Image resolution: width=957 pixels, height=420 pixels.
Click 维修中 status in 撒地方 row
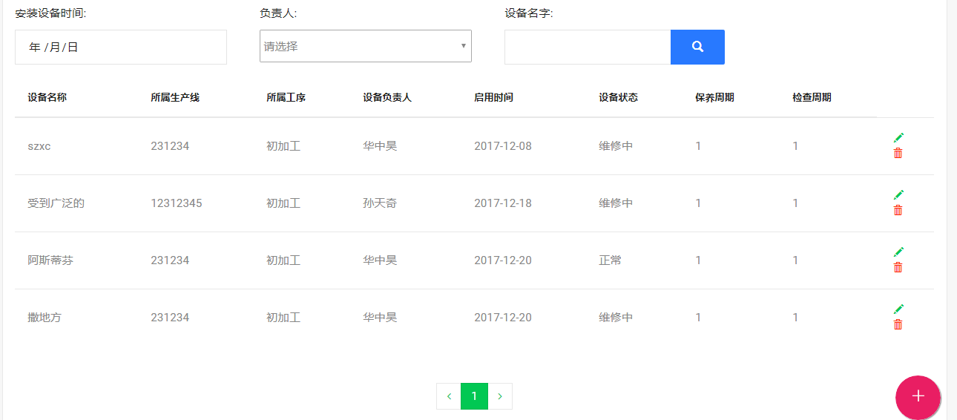pos(616,318)
